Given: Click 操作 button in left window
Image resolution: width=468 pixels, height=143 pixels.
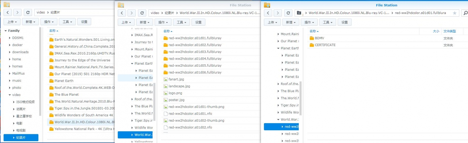Looking at the screenshot, I should [49, 22].
